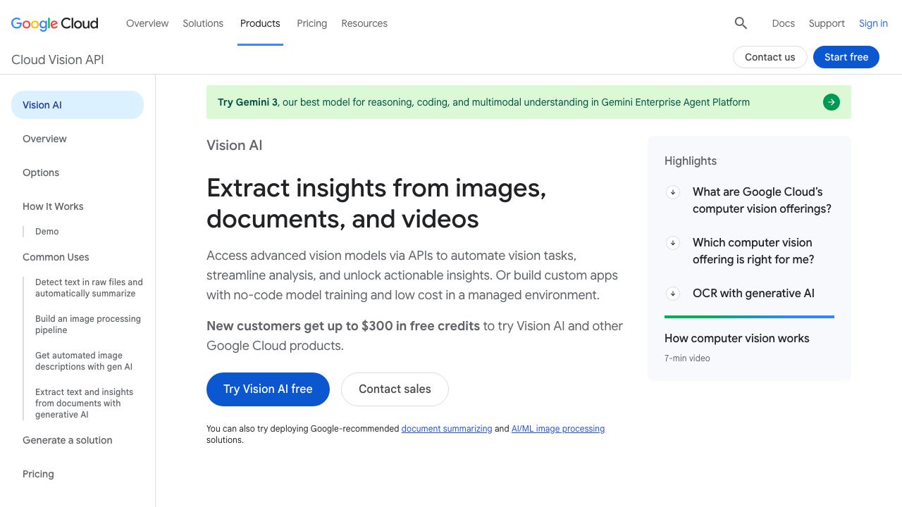The image size is (902, 507).
Task: Open the Products top menu
Action: point(260,23)
